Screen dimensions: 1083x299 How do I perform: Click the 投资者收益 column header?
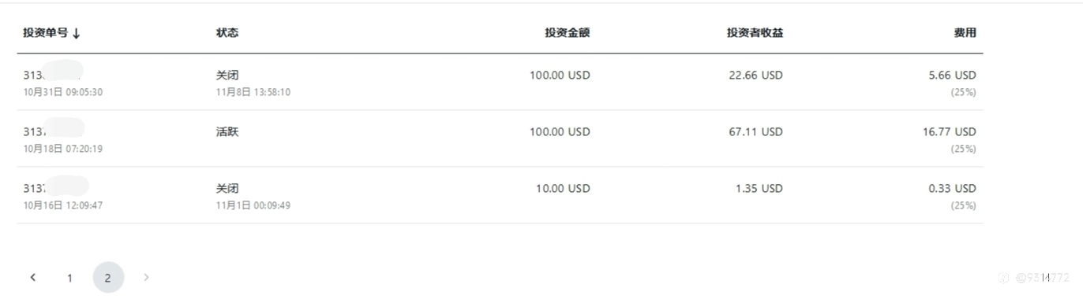(755, 33)
